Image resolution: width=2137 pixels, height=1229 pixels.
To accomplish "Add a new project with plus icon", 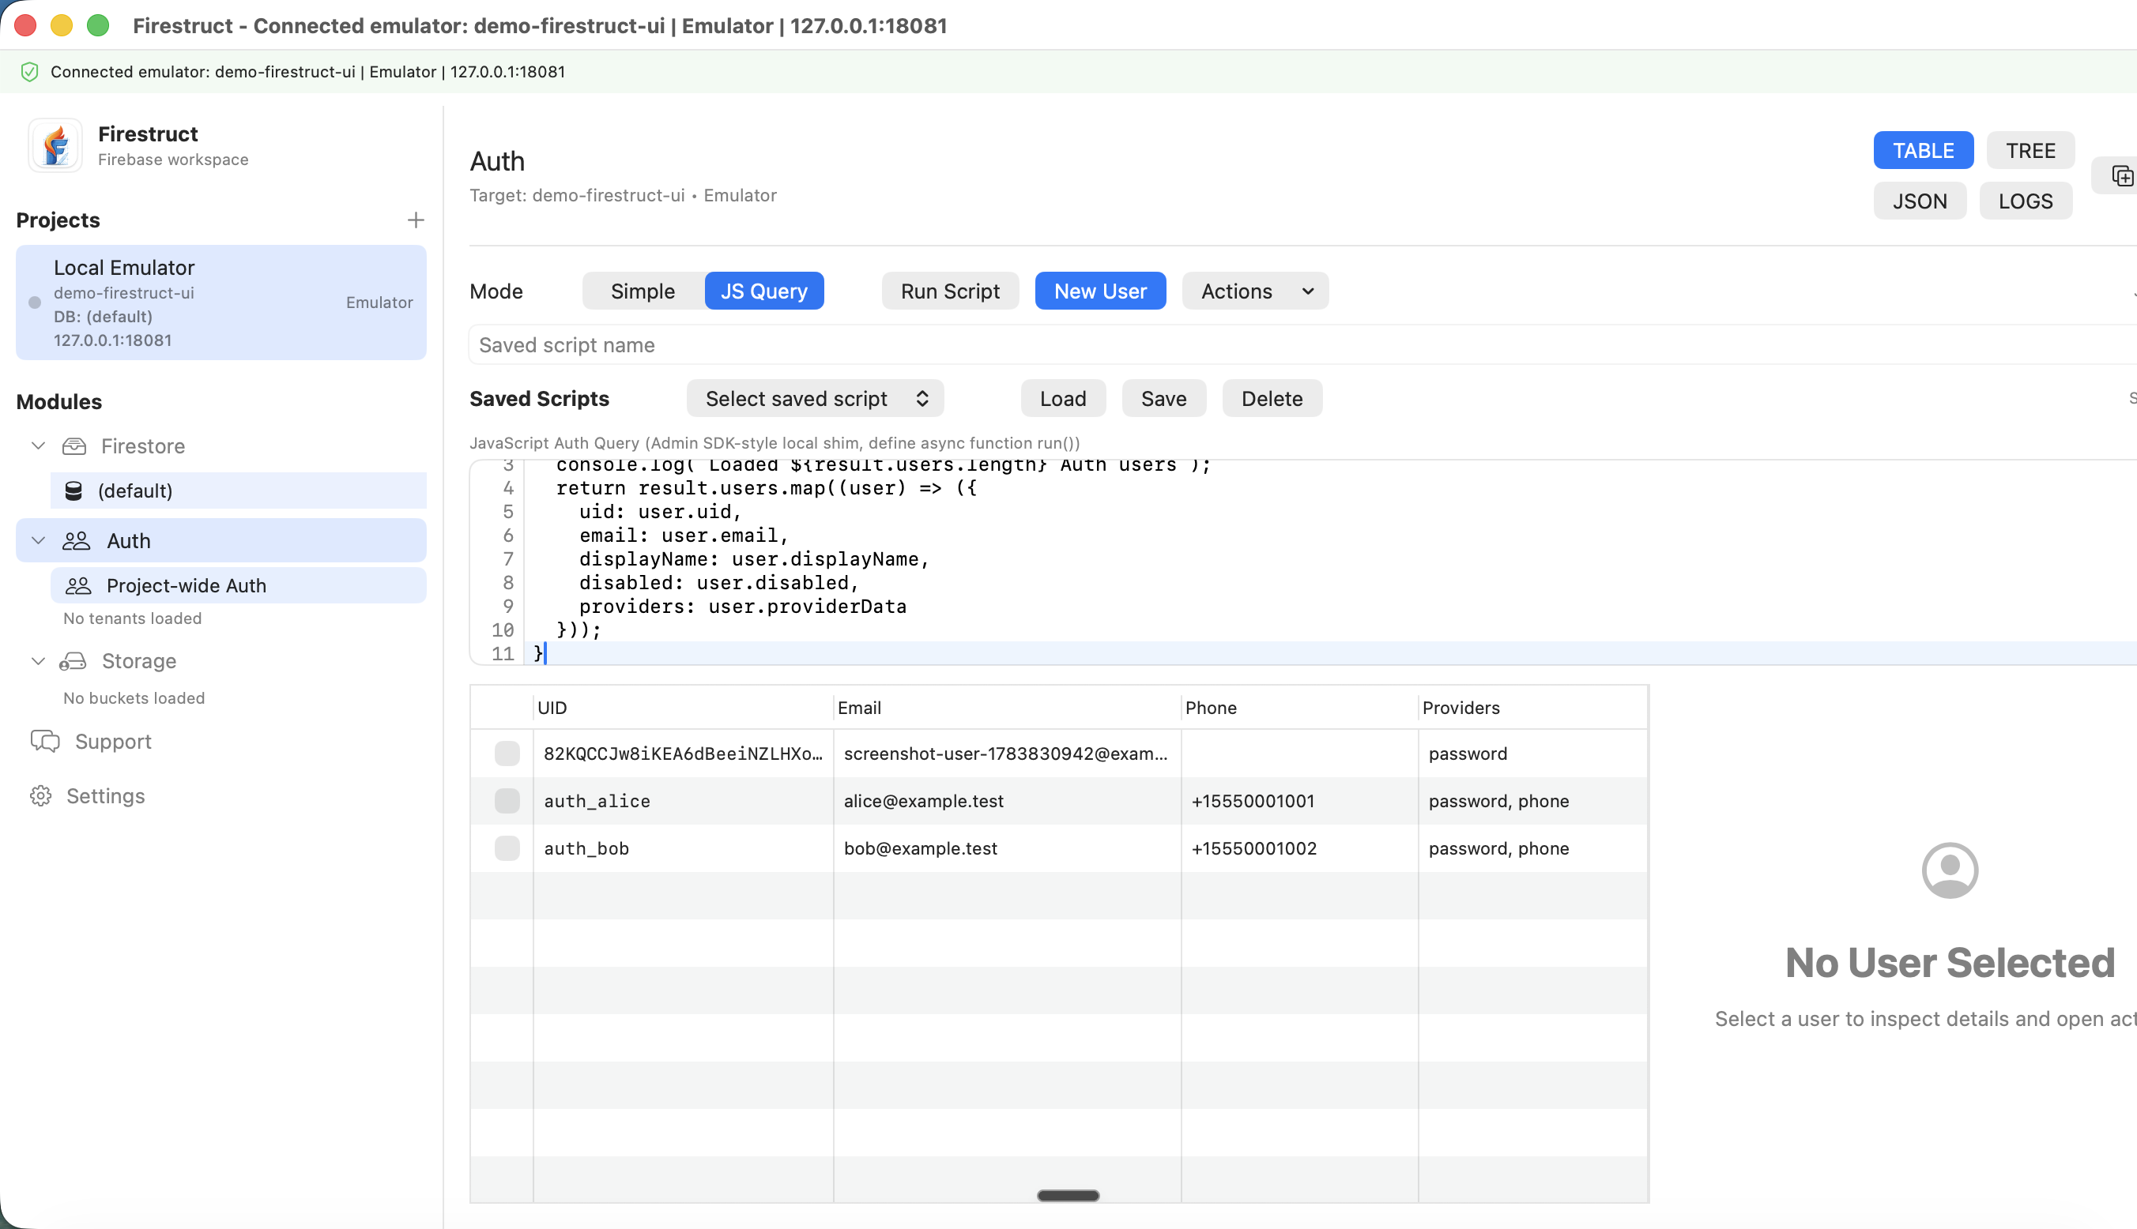I will (416, 220).
